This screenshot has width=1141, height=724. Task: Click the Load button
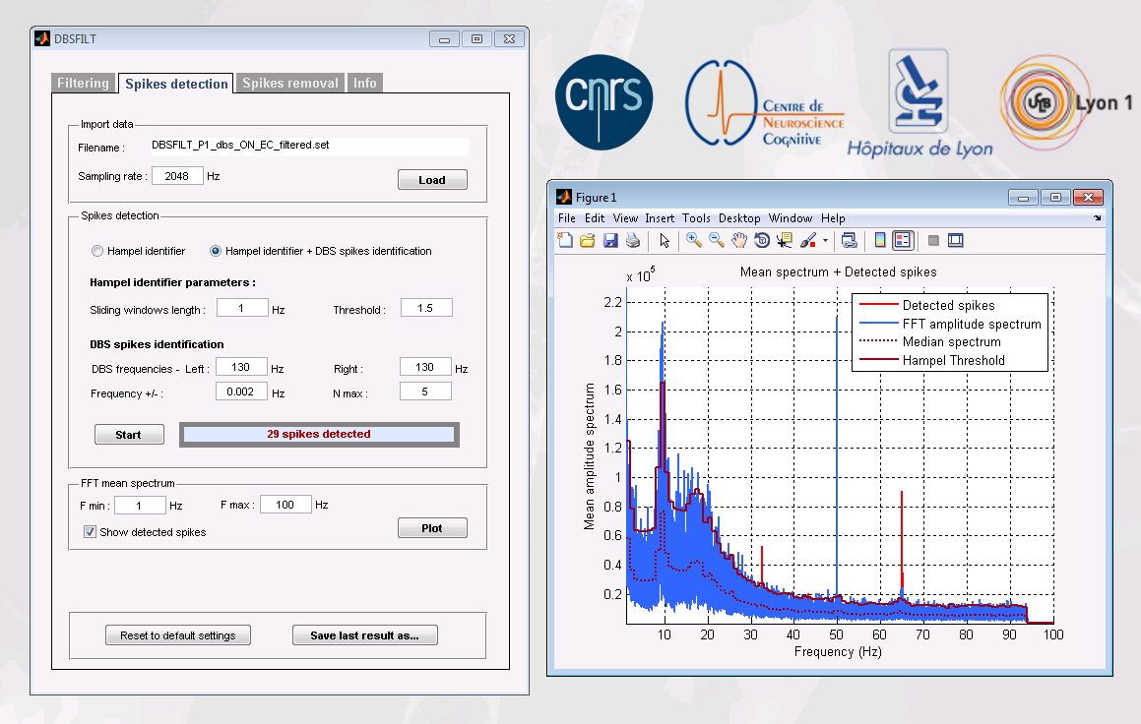[432, 180]
